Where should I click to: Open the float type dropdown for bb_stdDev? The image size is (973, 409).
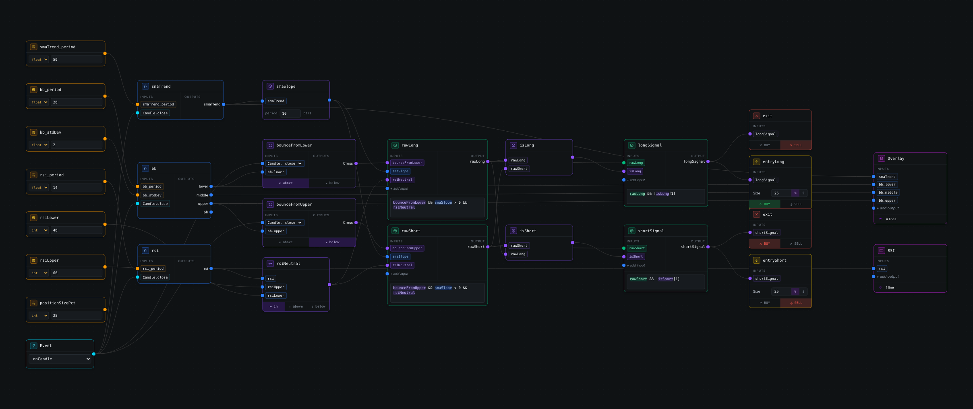click(x=39, y=145)
